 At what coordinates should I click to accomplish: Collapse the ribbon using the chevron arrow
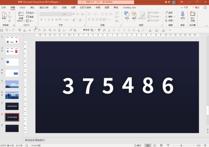[207, 26]
